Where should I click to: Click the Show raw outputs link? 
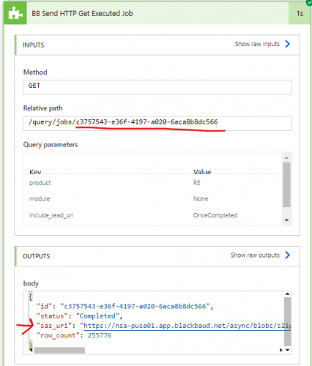tap(255, 255)
